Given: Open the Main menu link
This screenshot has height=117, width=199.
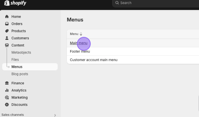Looking at the screenshot, I should [79, 43].
